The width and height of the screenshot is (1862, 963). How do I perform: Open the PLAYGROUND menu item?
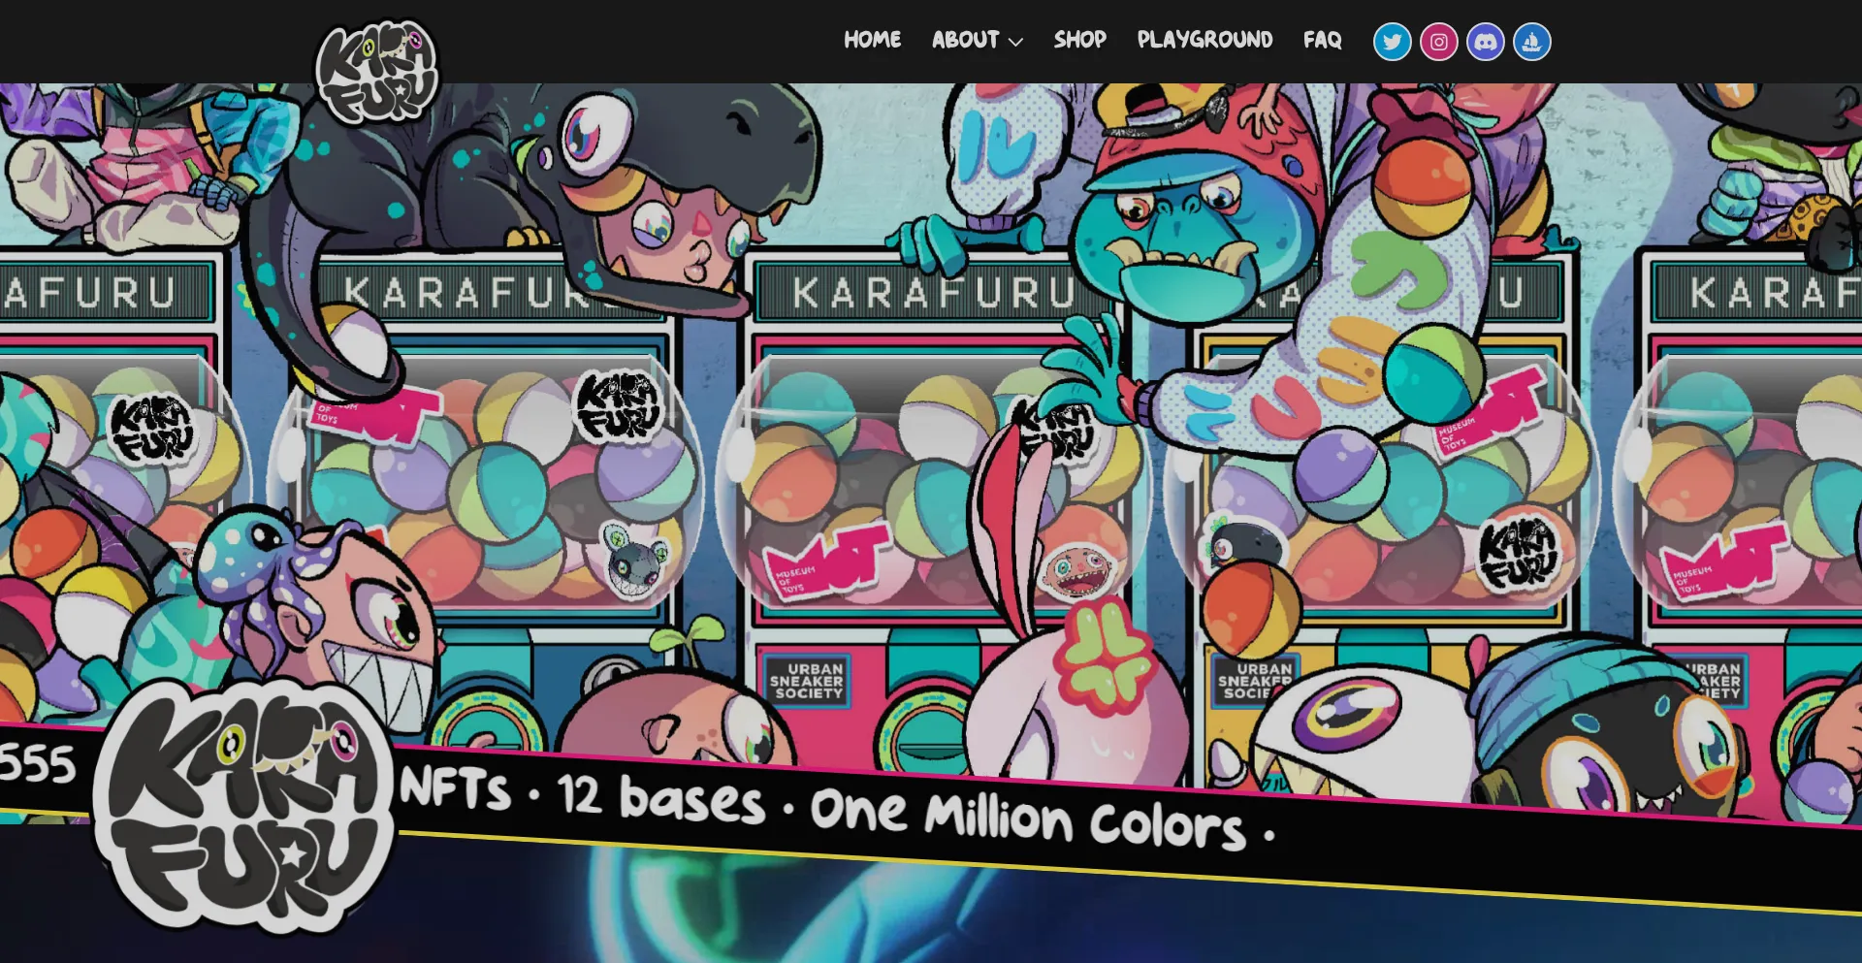1205,40
